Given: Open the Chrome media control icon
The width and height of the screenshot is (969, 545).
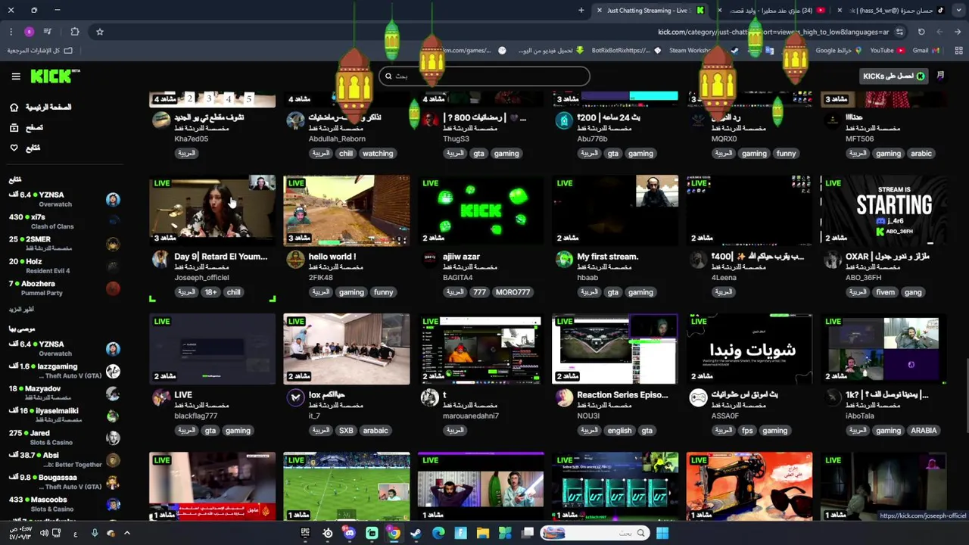Looking at the screenshot, I should pos(48,32).
